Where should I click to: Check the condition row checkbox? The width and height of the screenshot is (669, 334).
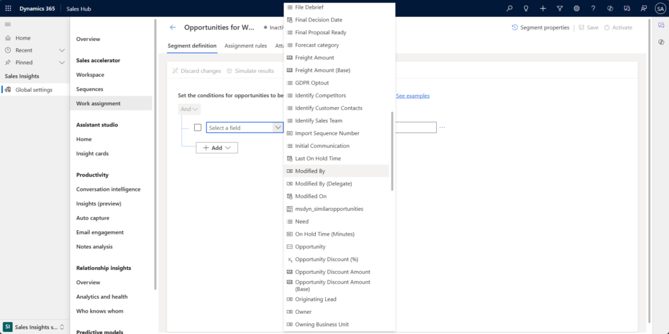197,127
